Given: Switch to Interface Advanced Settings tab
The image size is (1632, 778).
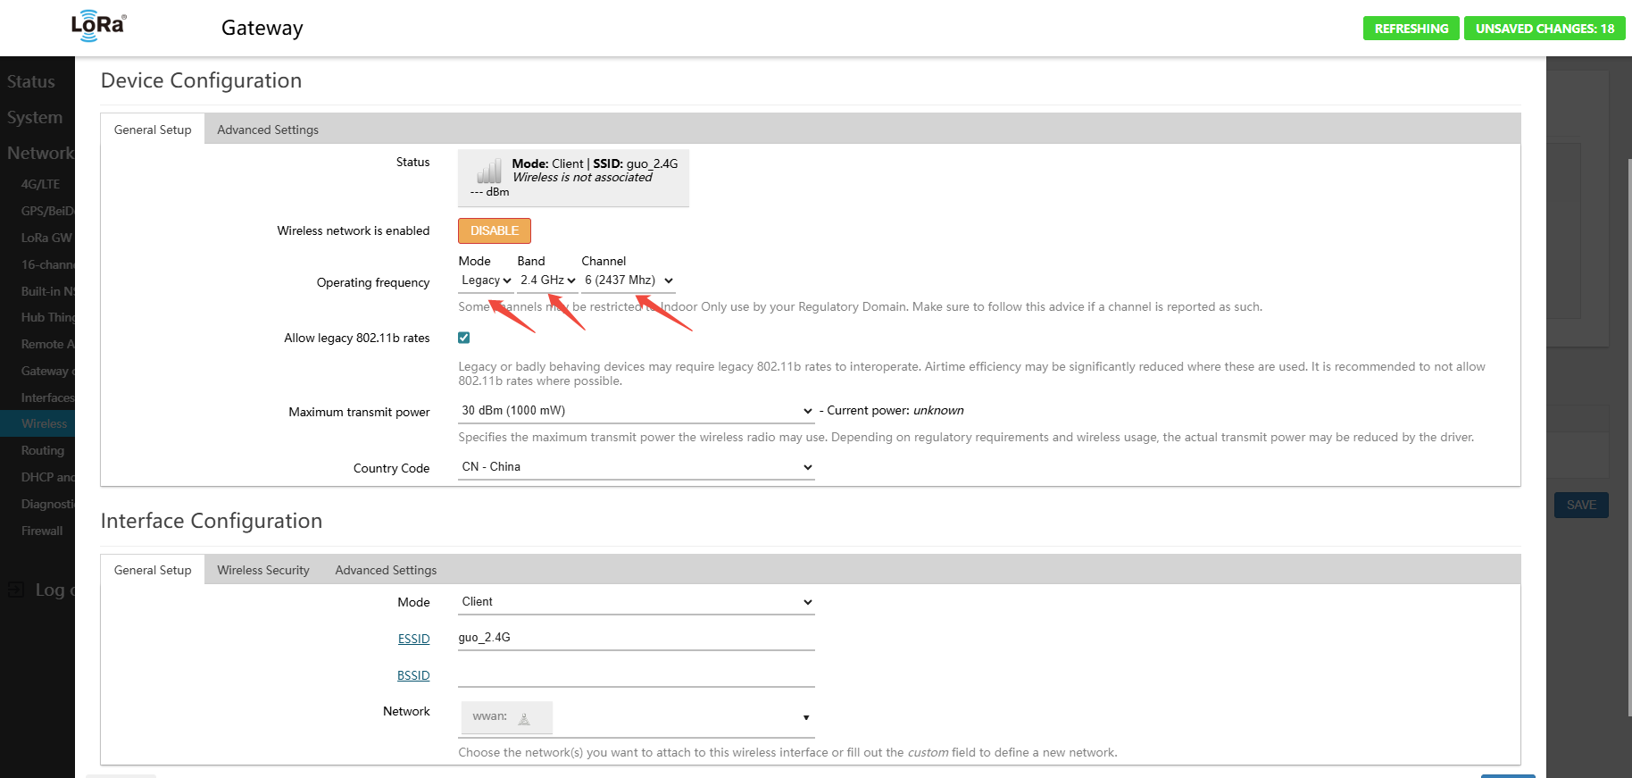Looking at the screenshot, I should [x=386, y=570].
